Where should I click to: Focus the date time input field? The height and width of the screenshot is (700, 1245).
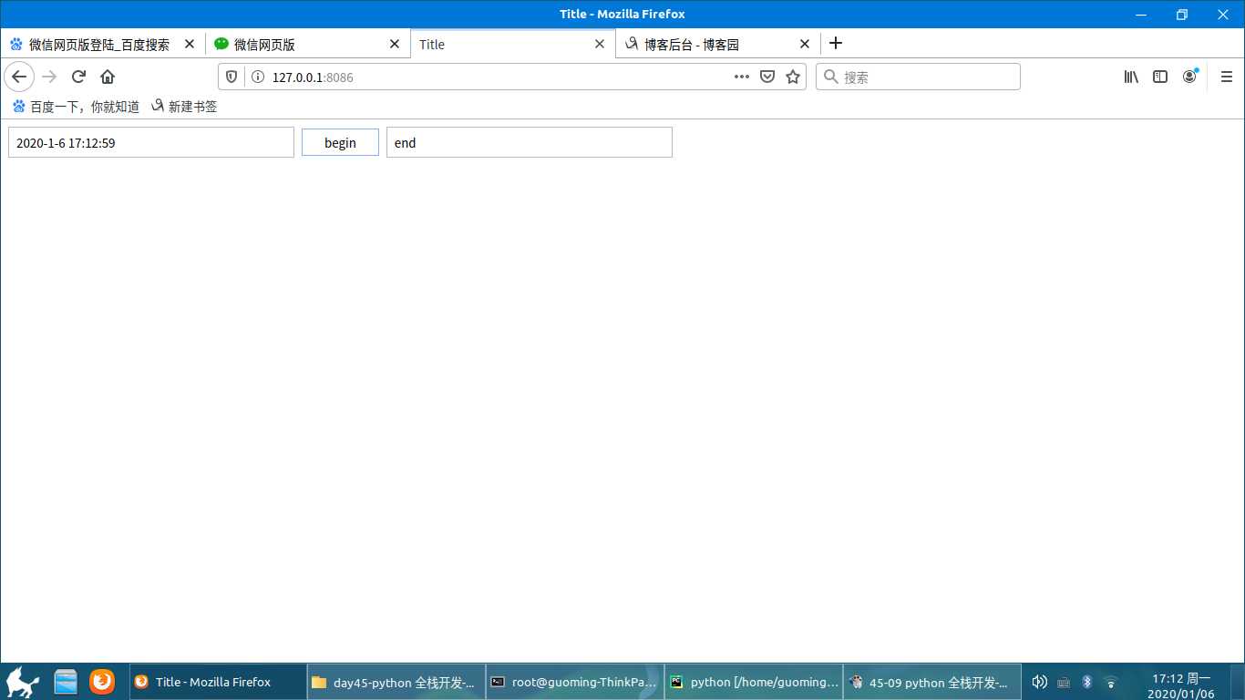(x=151, y=142)
